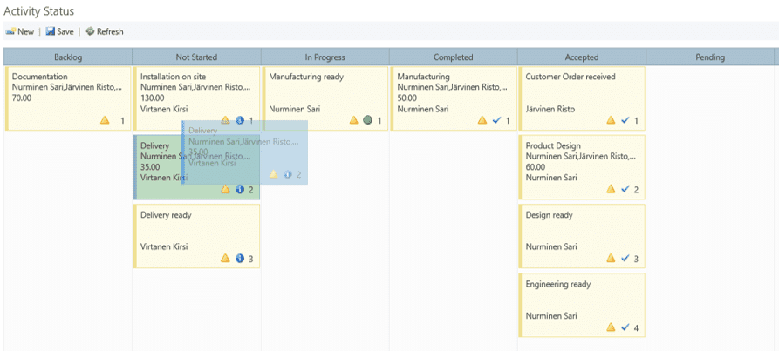This screenshot has height=351, width=779.
Task: Click the Refresh icon
Action: click(x=90, y=31)
